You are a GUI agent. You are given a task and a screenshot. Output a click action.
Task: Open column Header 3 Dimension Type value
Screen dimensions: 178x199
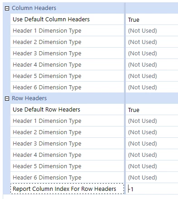pos(152,53)
